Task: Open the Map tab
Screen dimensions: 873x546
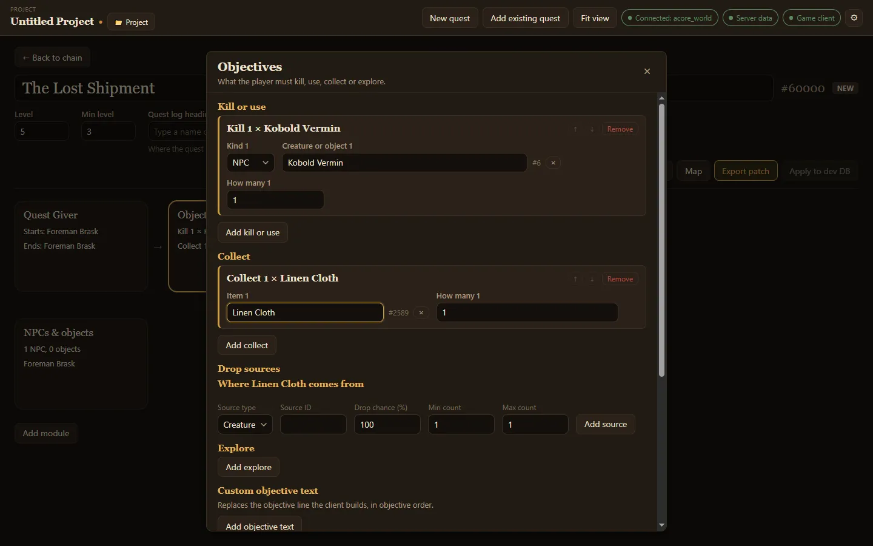Action: (x=694, y=171)
